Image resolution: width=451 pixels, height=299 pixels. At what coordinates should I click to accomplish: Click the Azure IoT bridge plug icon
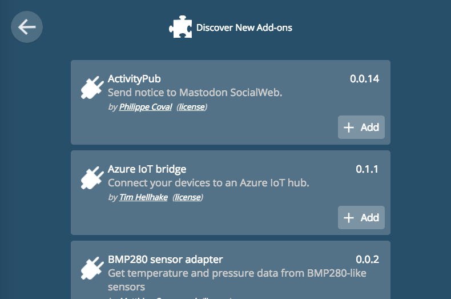tap(92, 178)
